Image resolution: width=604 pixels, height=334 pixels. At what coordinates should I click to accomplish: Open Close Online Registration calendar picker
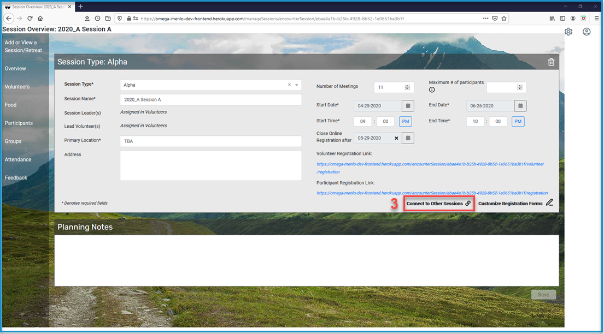click(x=408, y=138)
